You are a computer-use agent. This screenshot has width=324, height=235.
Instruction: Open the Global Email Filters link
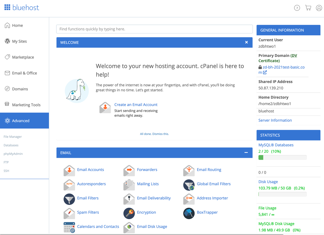(x=214, y=184)
